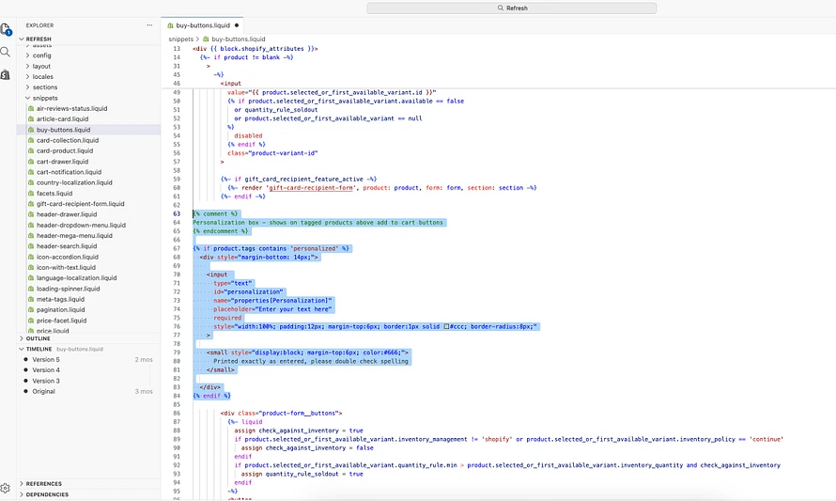Click line number 63 in the gutter
The width and height of the screenshot is (836, 501).
(x=177, y=214)
